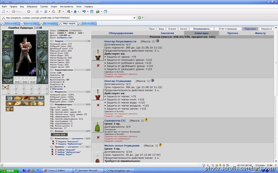Viewport: 278px width, 173px height.
Task: Toggle the Модификаторы section minus box
Action: (51, 105)
